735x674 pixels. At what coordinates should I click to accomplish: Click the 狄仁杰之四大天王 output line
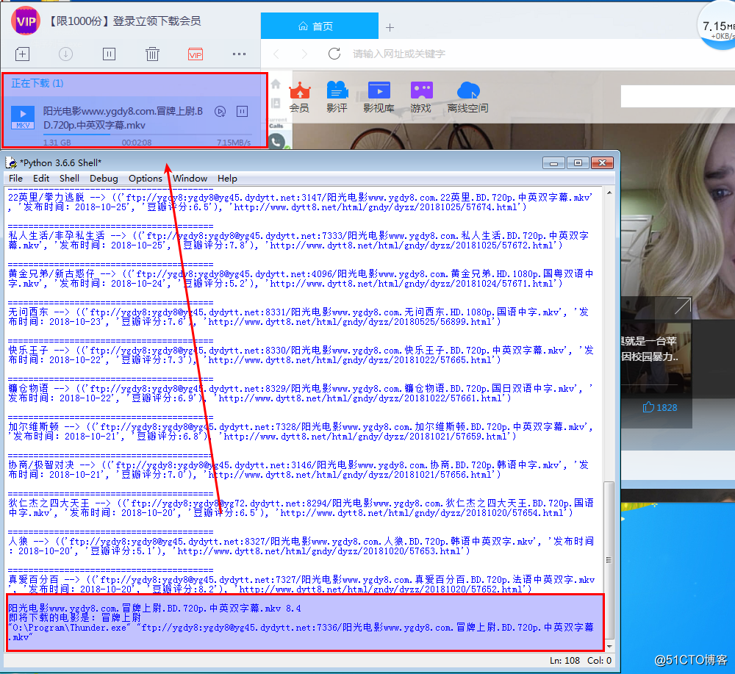[x=301, y=508]
